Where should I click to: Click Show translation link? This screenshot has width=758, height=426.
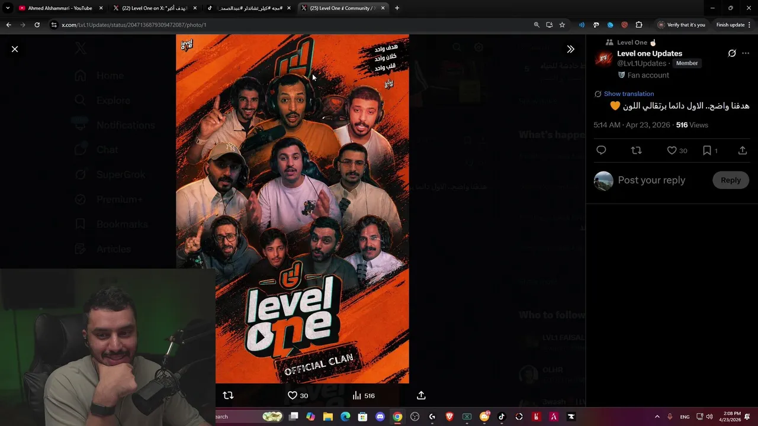pos(629,93)
